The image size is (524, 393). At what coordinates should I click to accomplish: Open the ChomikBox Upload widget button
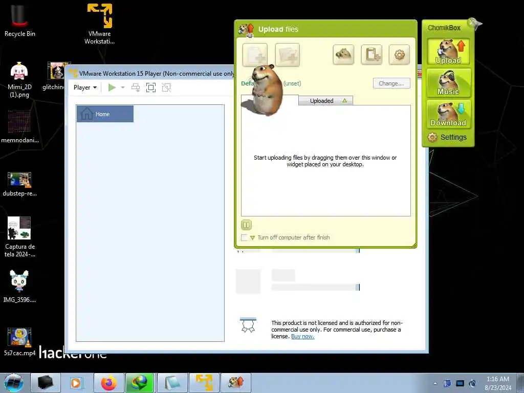[448, 52]
